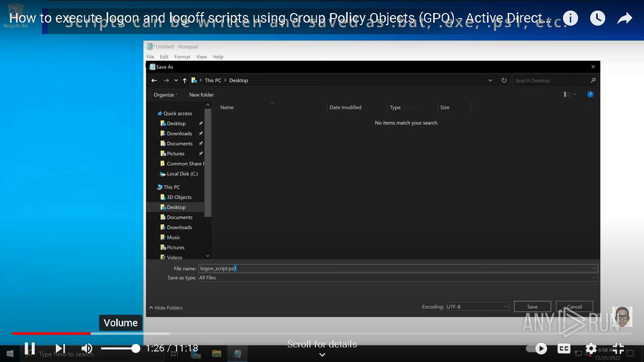Screen dimensions: 644x362
Task: Expand Scroll for details chevron
Action: pyautogui.click(x=322, y=354)
